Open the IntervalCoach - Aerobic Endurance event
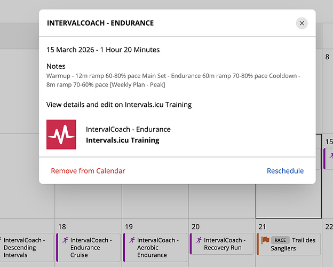 click(x=155, y=247)
